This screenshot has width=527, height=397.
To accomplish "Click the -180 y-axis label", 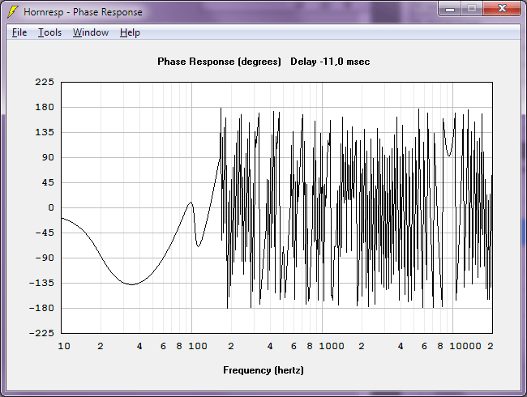I will point(41,308).
